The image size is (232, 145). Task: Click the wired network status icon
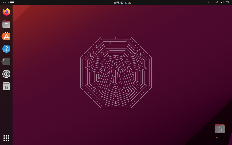tap(217, 2)
